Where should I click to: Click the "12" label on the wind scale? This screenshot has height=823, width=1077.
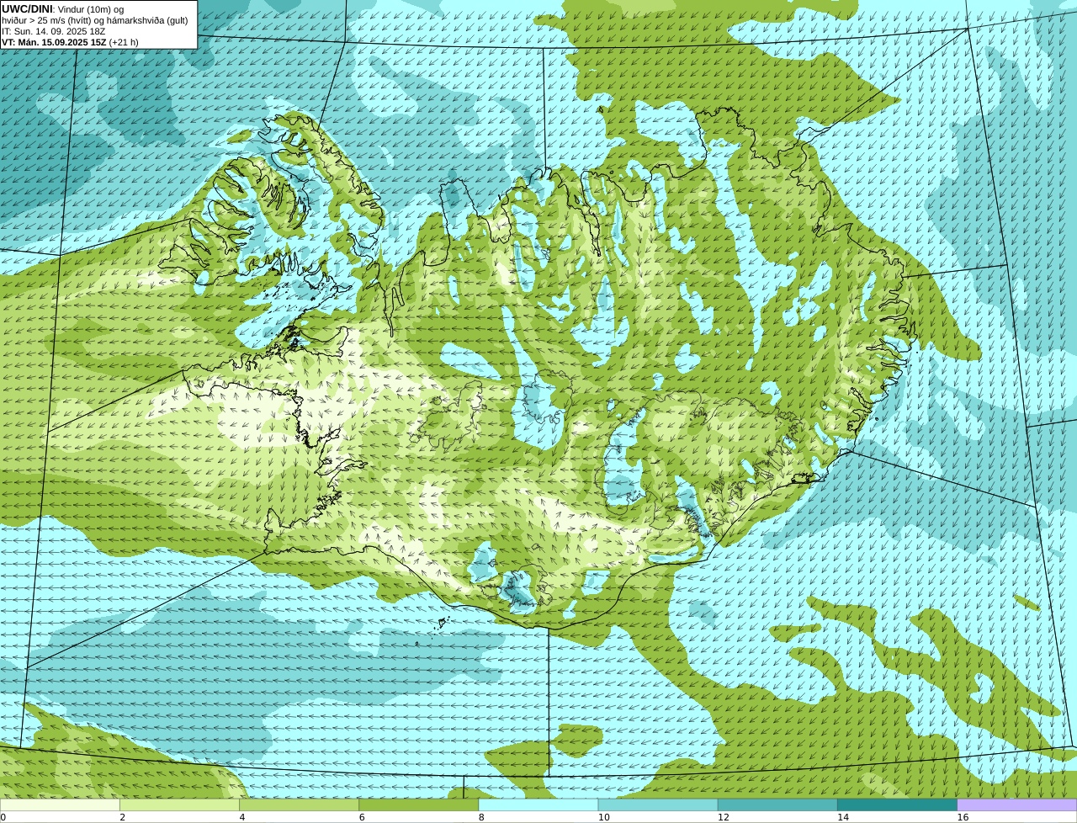pos(724,817)
